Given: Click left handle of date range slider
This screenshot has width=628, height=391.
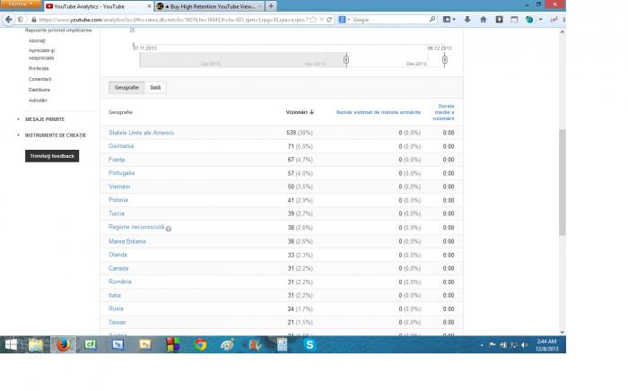Looking at the screenshot, I should click(x=346, y=59).
